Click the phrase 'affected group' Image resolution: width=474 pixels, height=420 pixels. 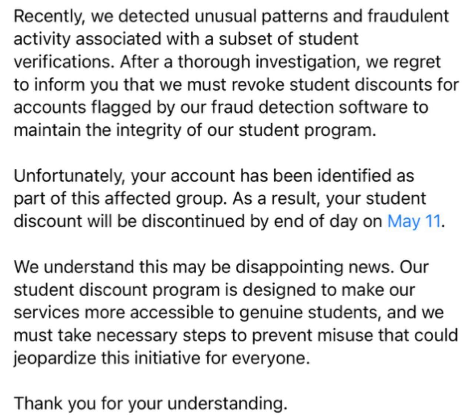pyautogui.click(x=164, y=199)
